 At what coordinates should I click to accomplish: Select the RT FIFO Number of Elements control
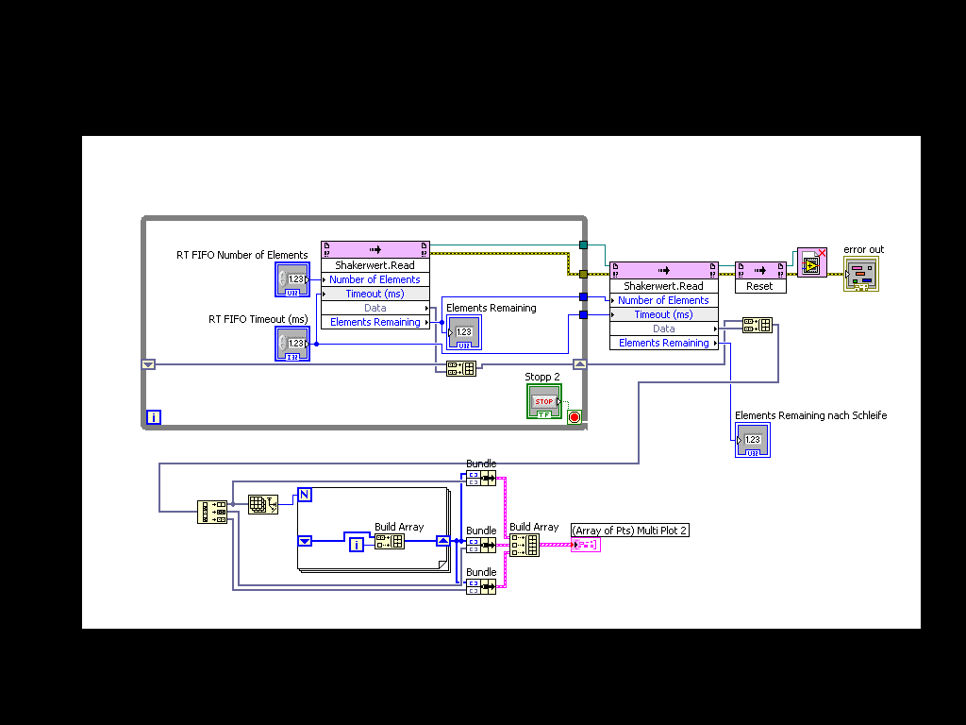coord(292,279)
